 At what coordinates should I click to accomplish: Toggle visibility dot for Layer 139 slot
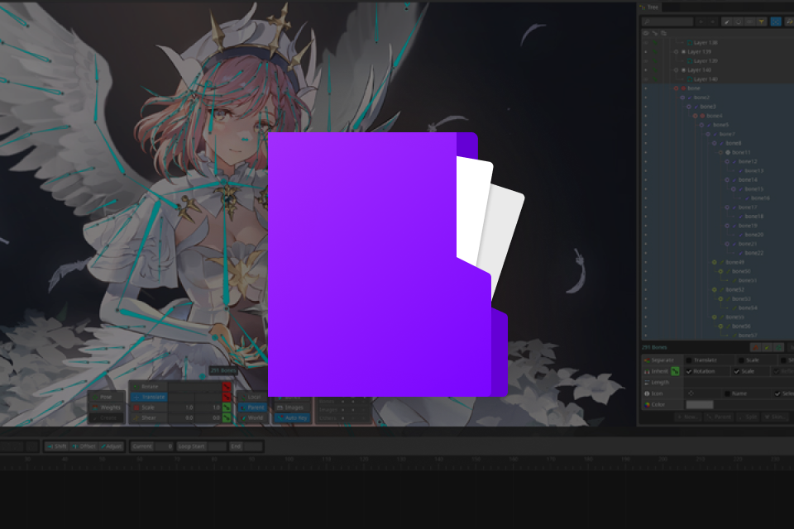tap(646, 51)
